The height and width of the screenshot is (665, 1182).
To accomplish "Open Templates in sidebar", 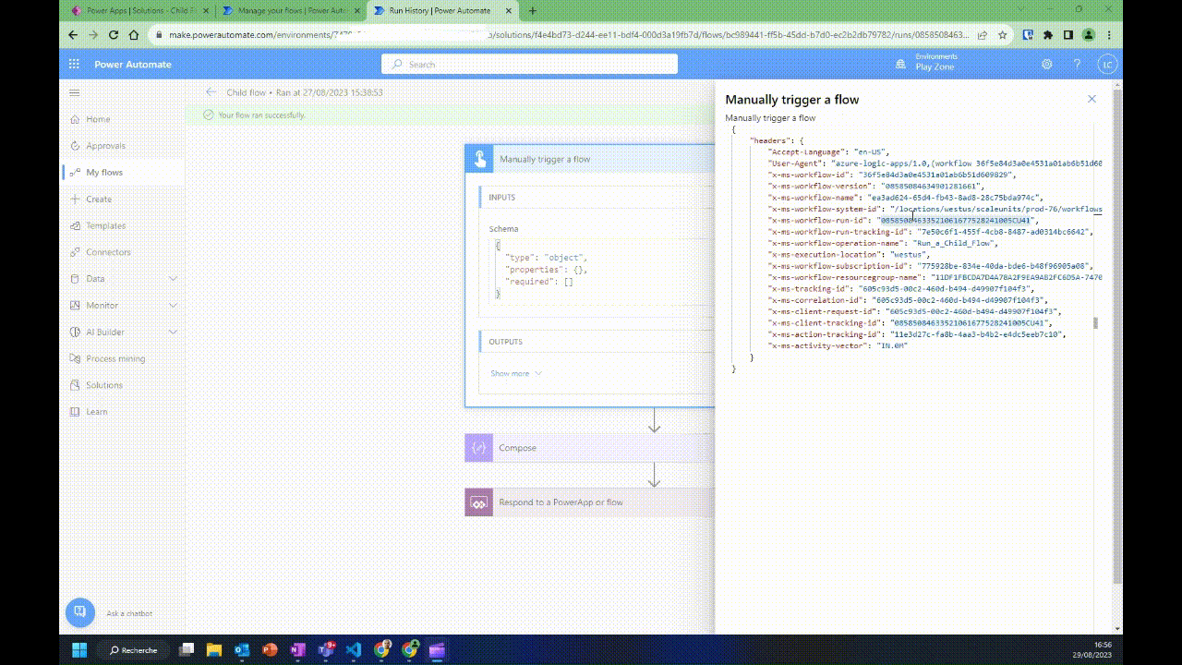I will pyautogui.click(x=105, y=225).
